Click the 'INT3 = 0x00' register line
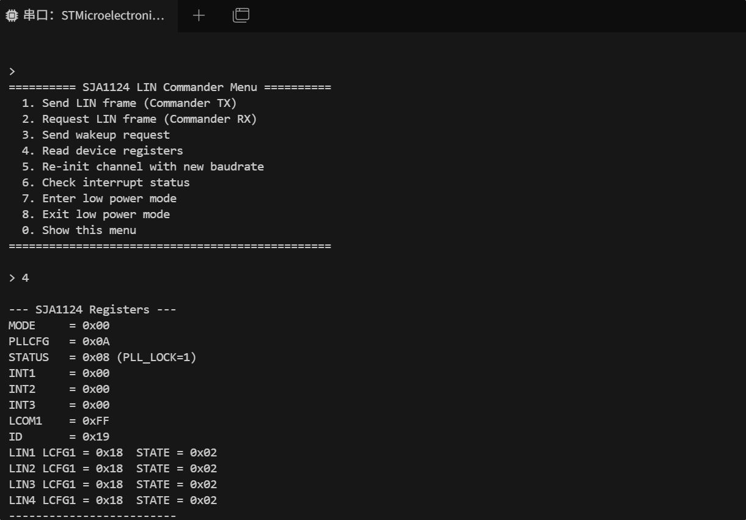The image size is (746, 520). point(59,405)
